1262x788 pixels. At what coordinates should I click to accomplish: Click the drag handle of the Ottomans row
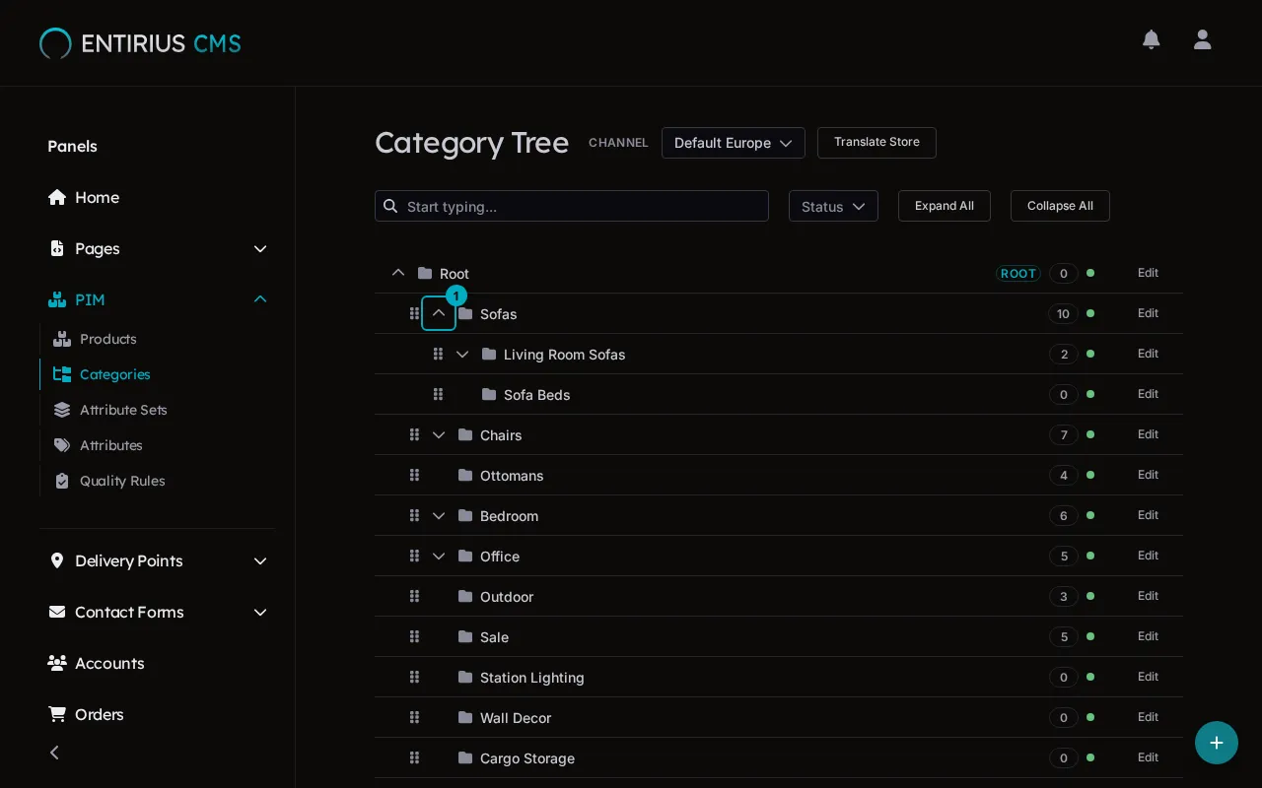tap(414, 475)
